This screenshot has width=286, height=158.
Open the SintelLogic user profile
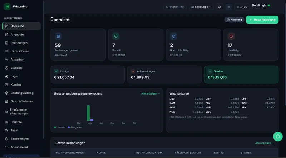[x=261, y=5]
